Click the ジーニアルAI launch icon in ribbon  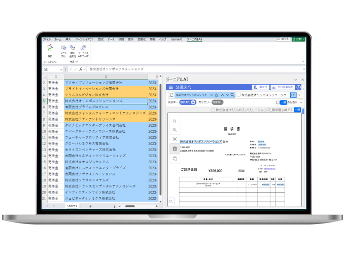click(50, 51)
